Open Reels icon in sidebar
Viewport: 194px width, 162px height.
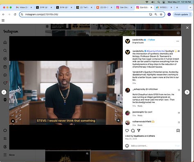click(5, 67)
